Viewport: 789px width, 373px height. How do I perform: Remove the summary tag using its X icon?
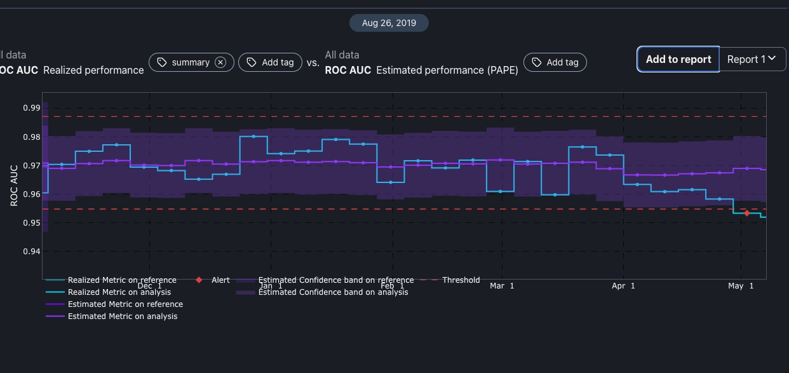point(220,62)
